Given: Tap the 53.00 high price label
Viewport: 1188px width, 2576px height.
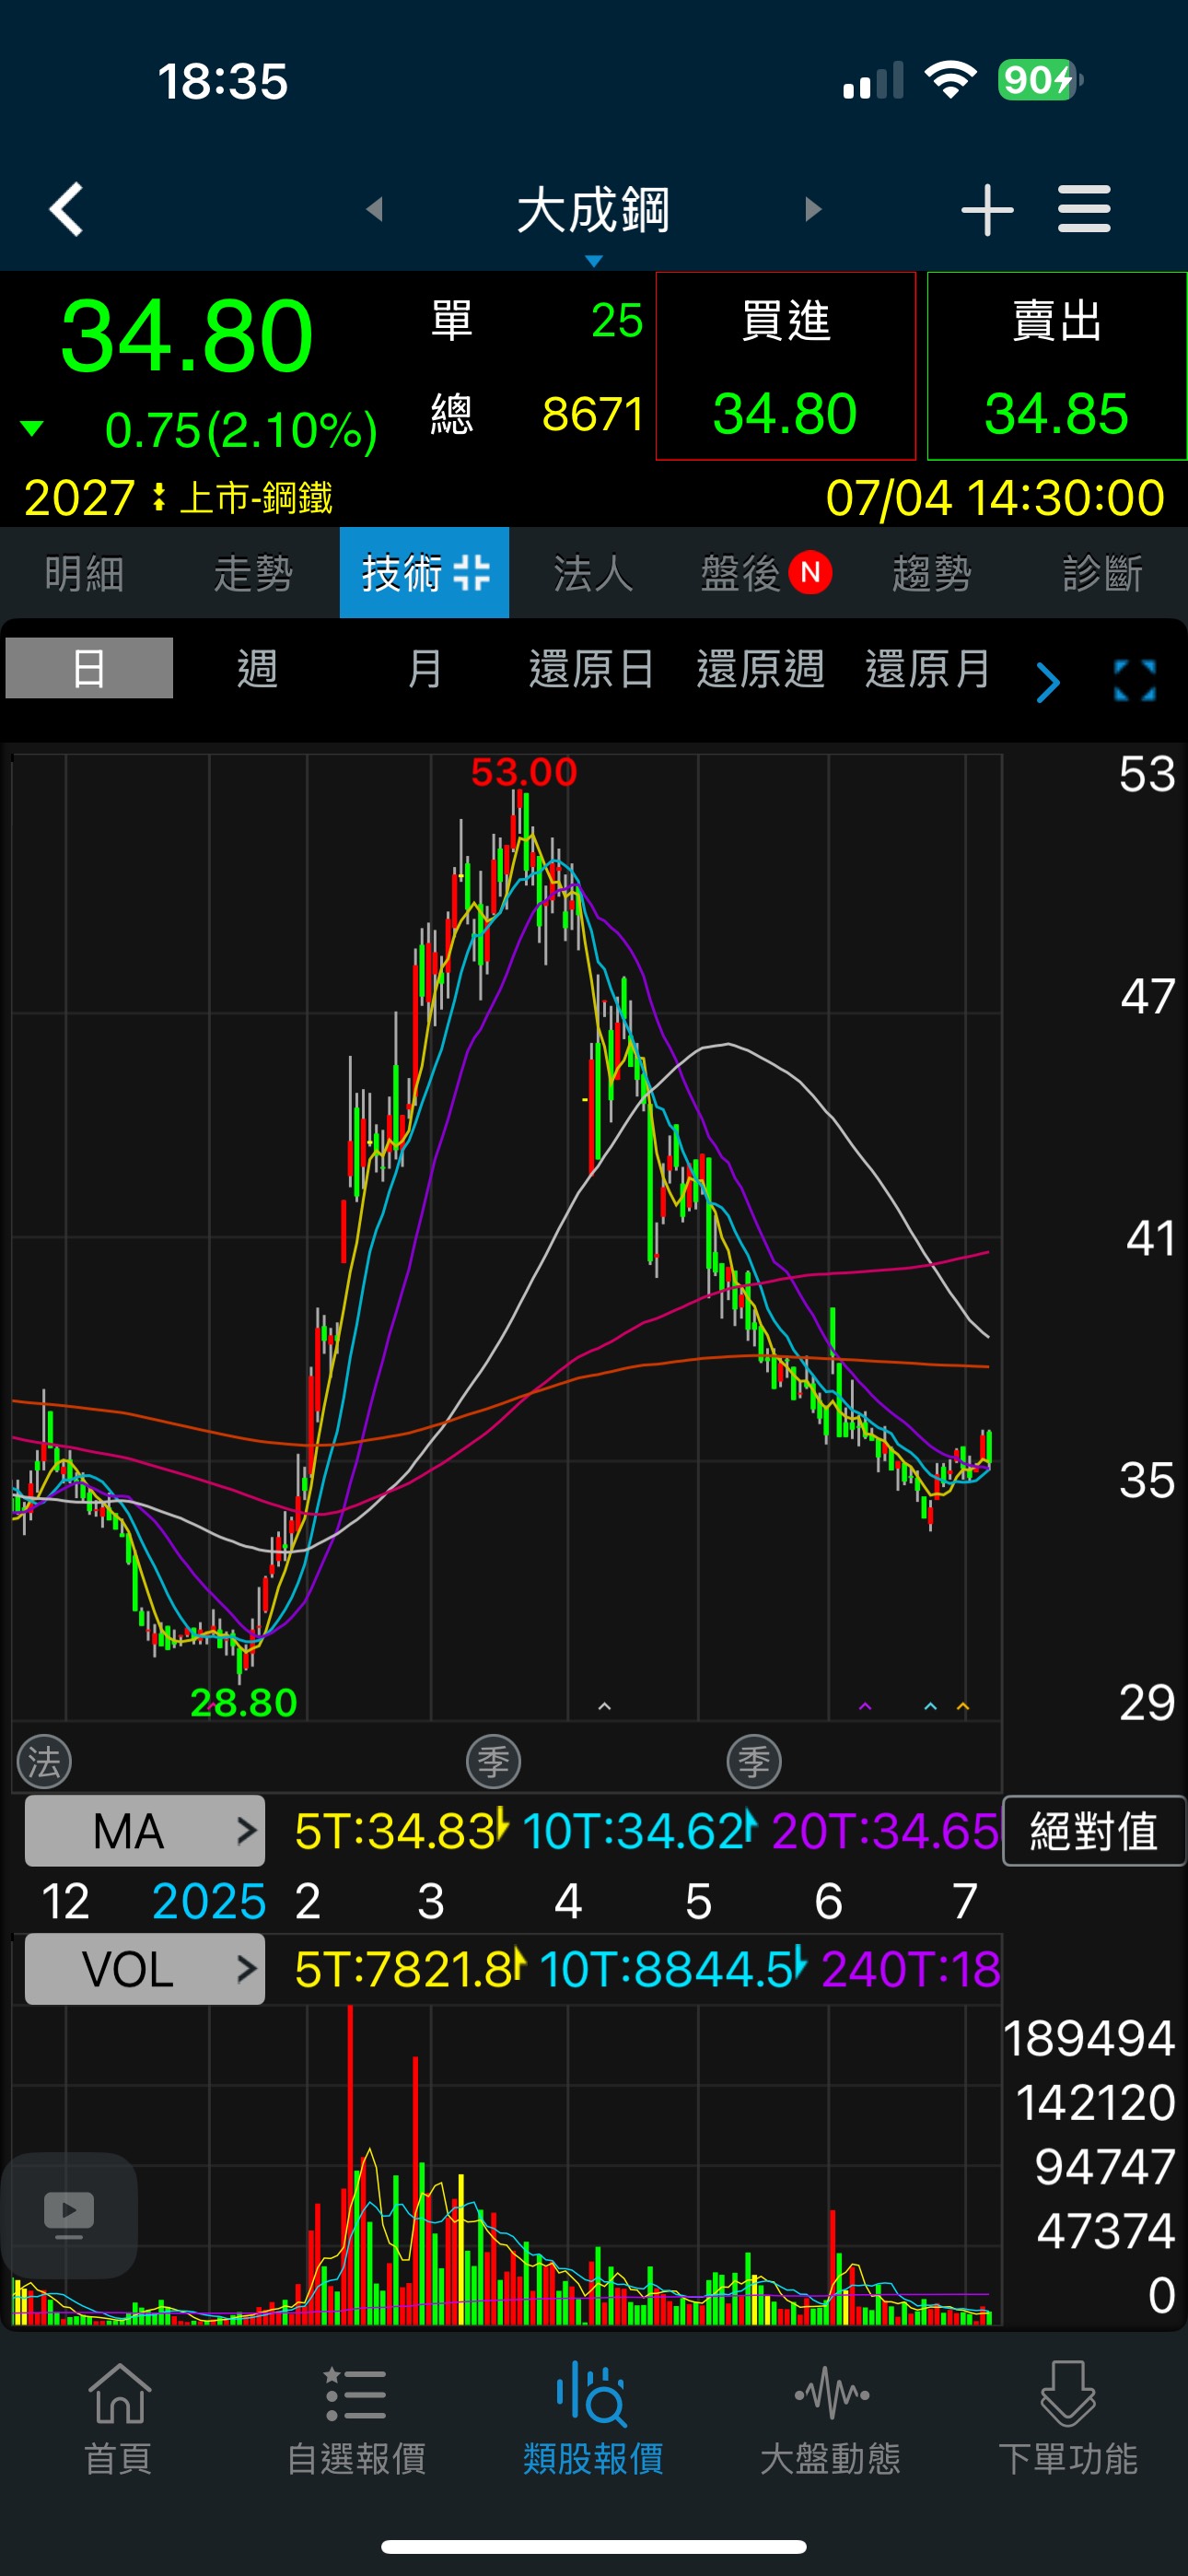Looking at the screenshot, I should (x=524, y=771).
